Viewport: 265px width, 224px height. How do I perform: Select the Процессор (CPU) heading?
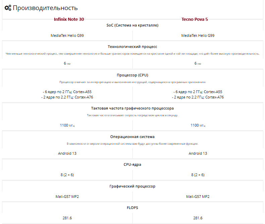pyautogui.click(x=132, y=75)
